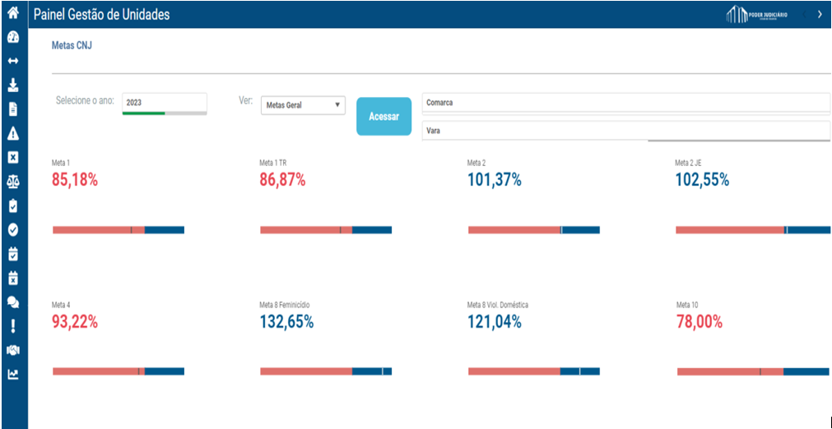832x429 pixels.
Task: Click the right chevron in header
Action: (820, 14)
